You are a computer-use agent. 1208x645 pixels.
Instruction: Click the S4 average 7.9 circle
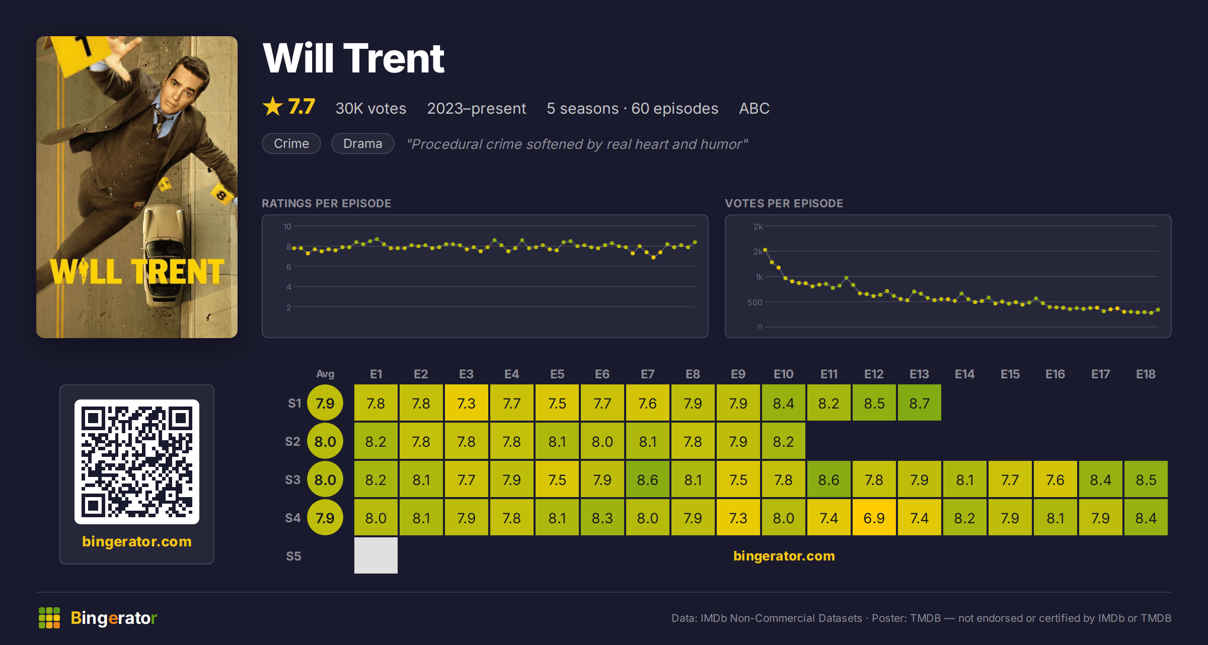[x=325, y=518]
